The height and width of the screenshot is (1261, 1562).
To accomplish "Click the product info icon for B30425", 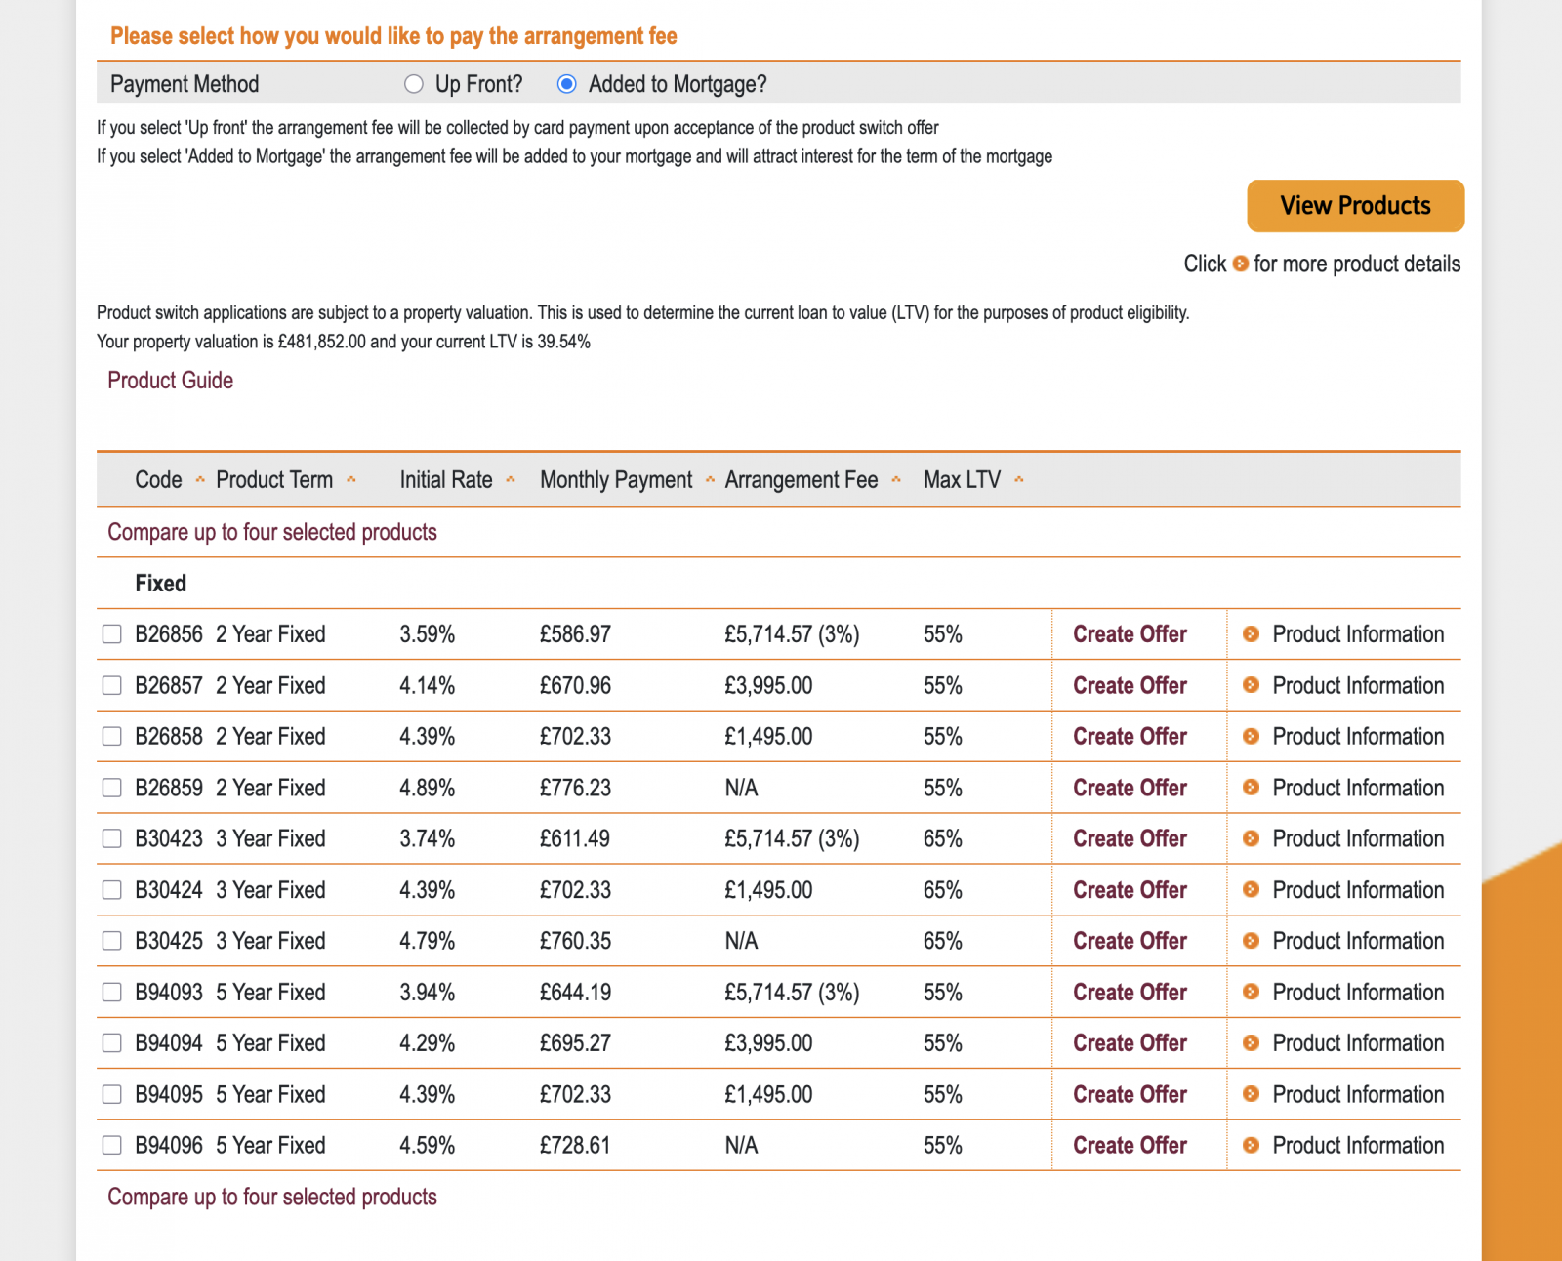I will (1251, 941).
